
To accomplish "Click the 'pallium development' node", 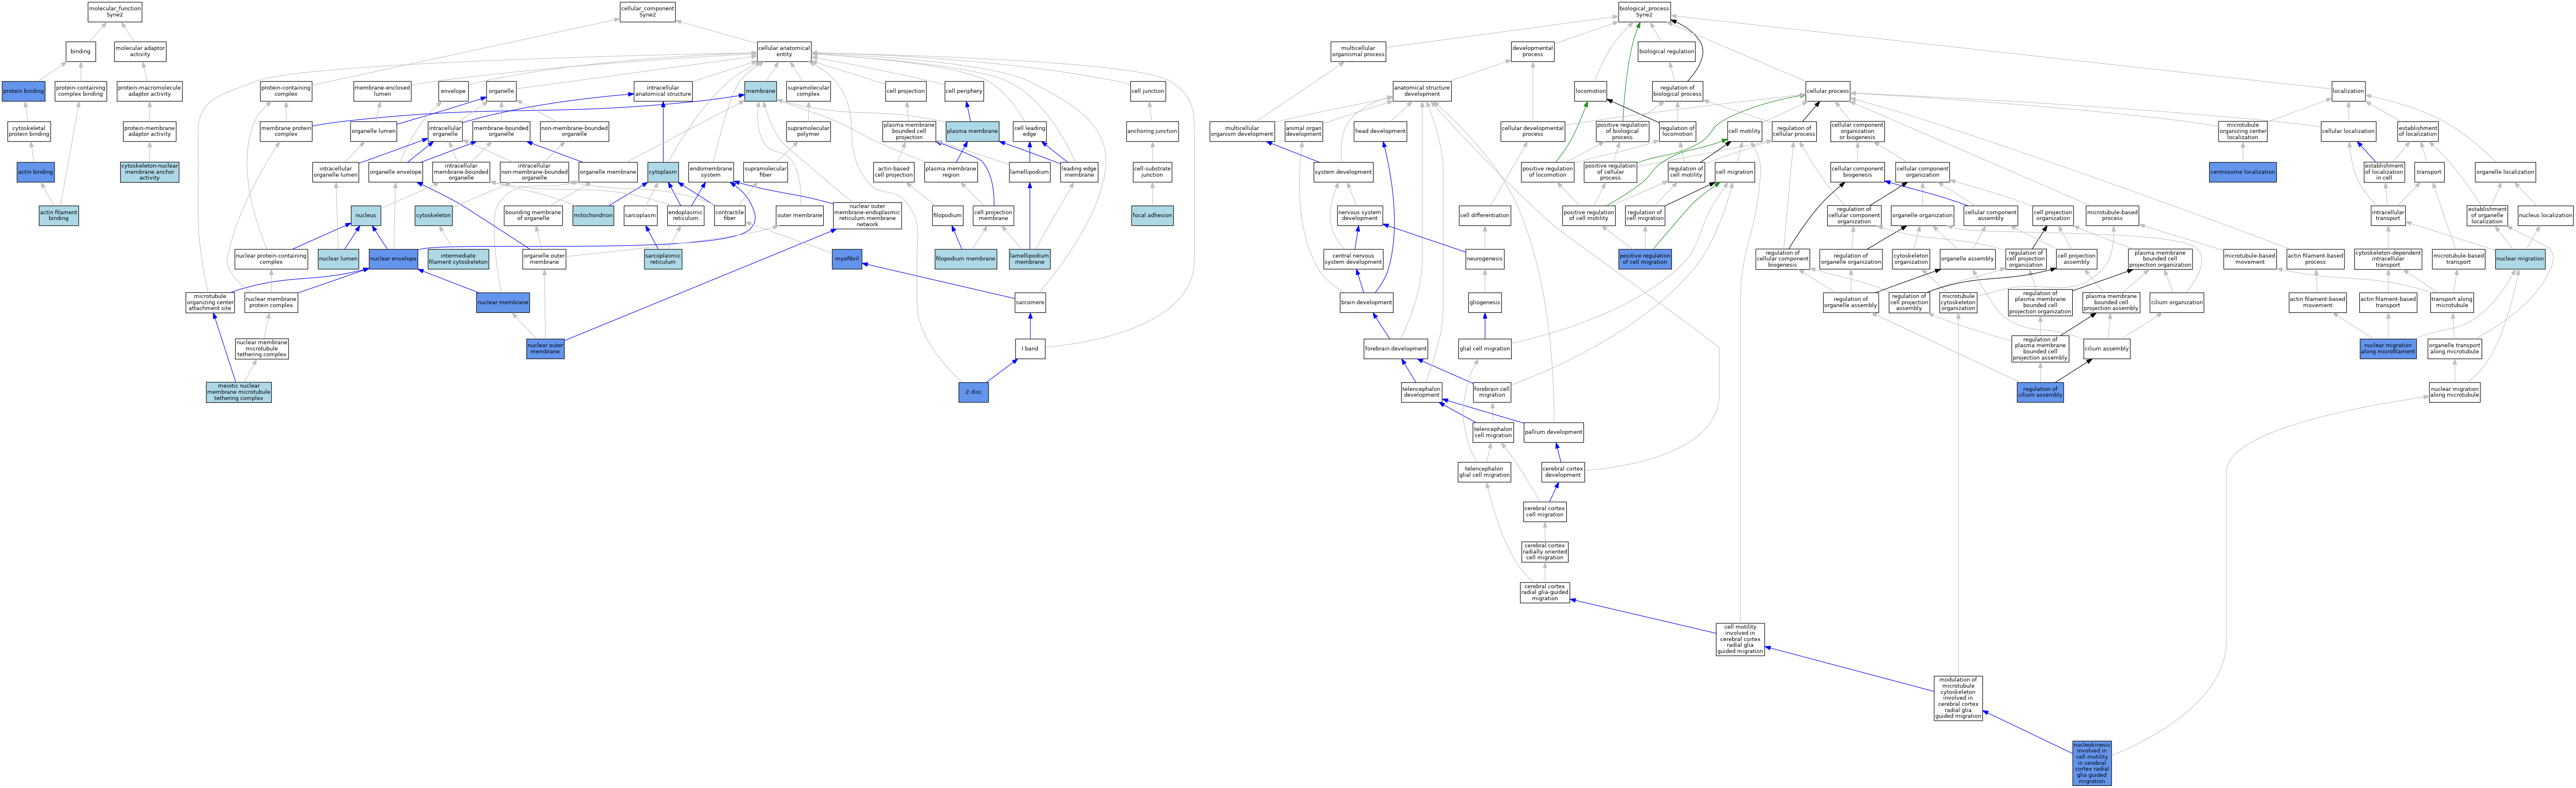I will pos(1553,433).
